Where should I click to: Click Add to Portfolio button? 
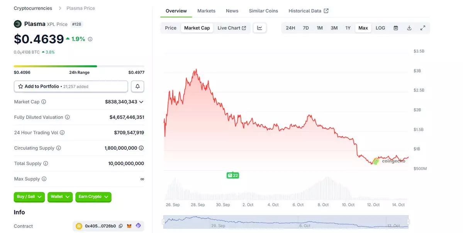coord(71,87)
